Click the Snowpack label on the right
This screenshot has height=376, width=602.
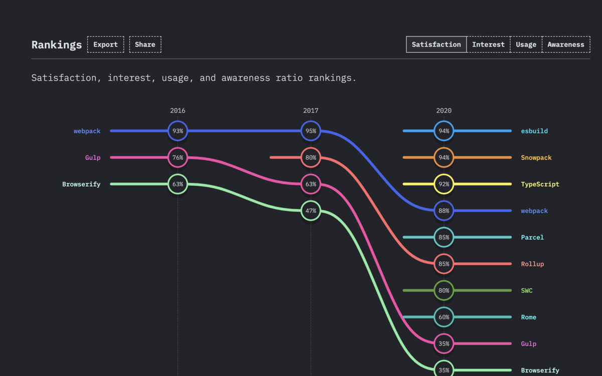point(536,157)
